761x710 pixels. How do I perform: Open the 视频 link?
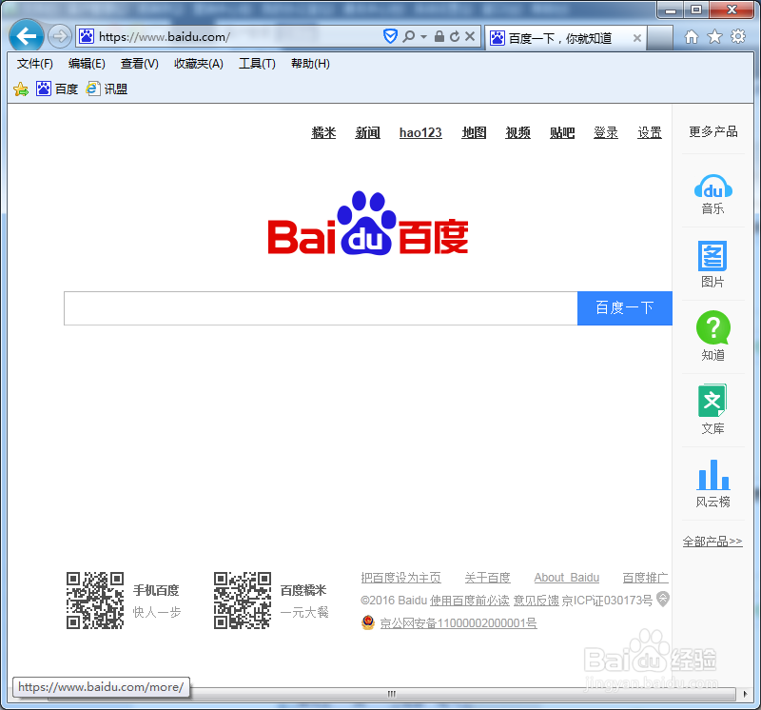pos(517,132)
